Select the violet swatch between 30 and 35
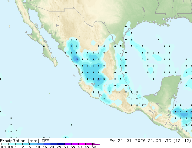 68,144
